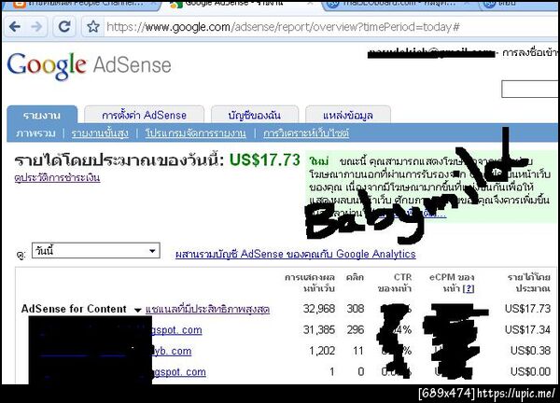This screenshot has width=560, height=403.
Task: Open the แหล่งข้อมูล tab
Action: click(x=348, y=116)
